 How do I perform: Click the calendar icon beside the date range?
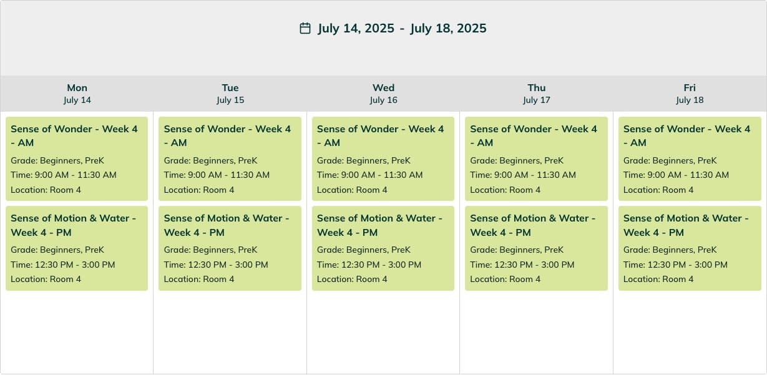[305, 28]
